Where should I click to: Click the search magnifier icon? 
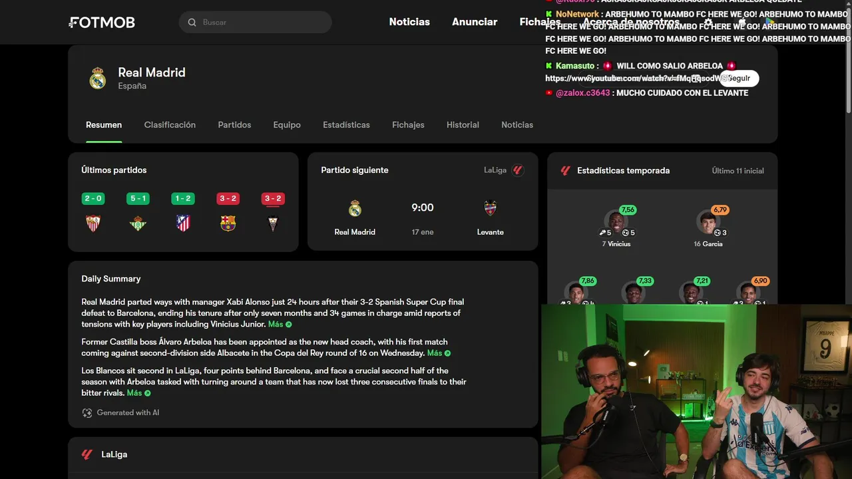pyautogui.click(x=192, y=23)
